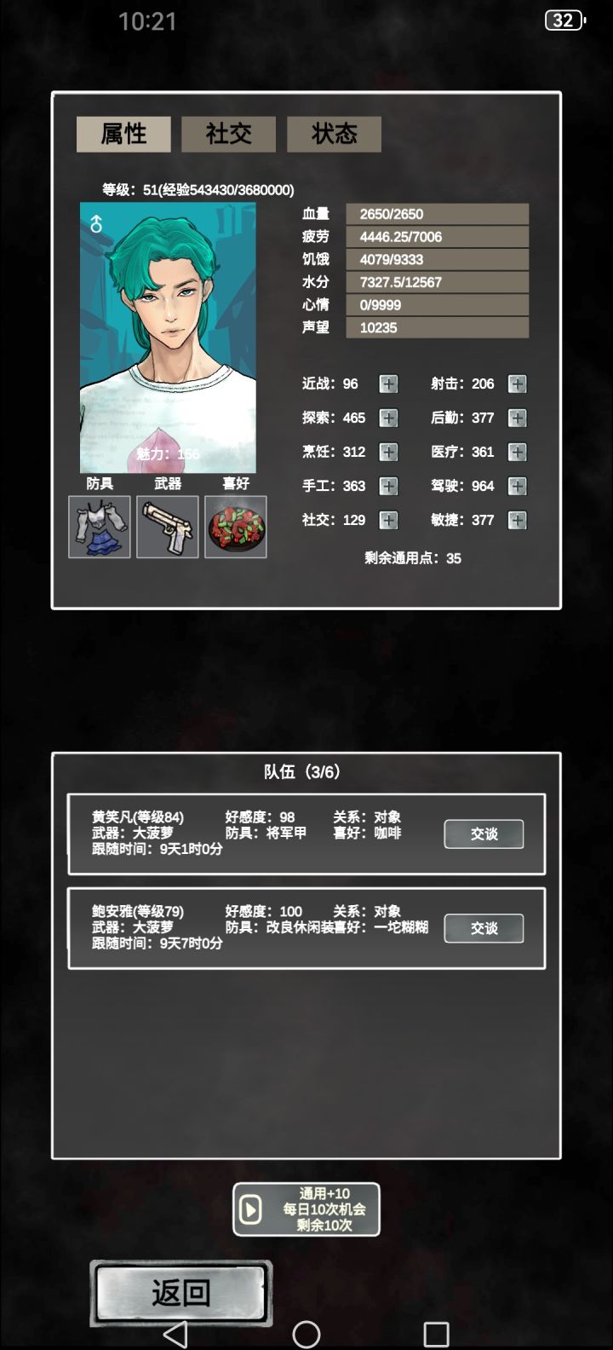Image resolution: width=613 pixels, height=1350 pixels.
Task: Tap the character portrait image
Action: point(168,337)
